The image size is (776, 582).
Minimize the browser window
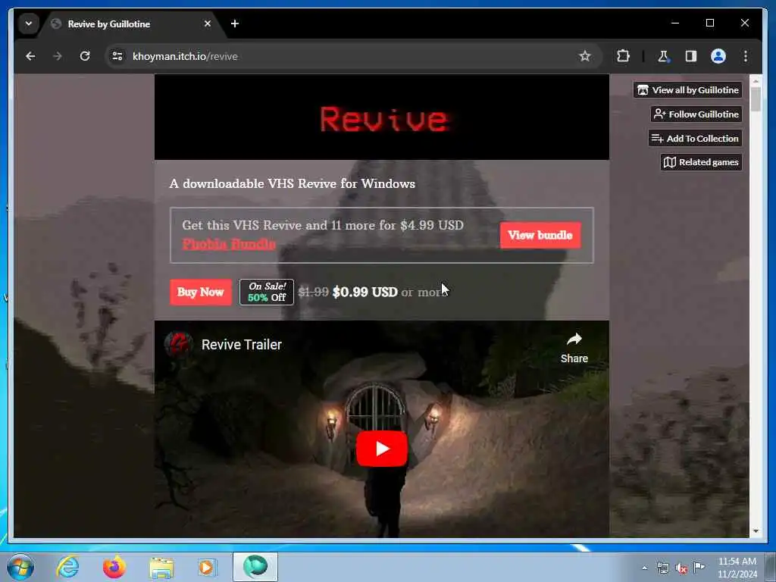coord(675,23)
